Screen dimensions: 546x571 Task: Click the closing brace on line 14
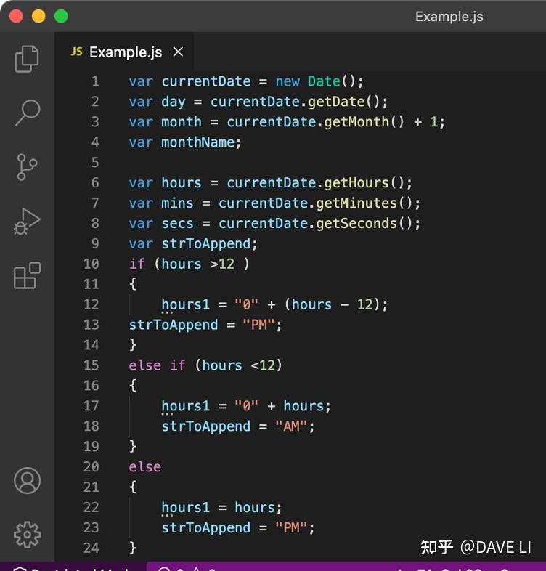[x=133, y=344]
